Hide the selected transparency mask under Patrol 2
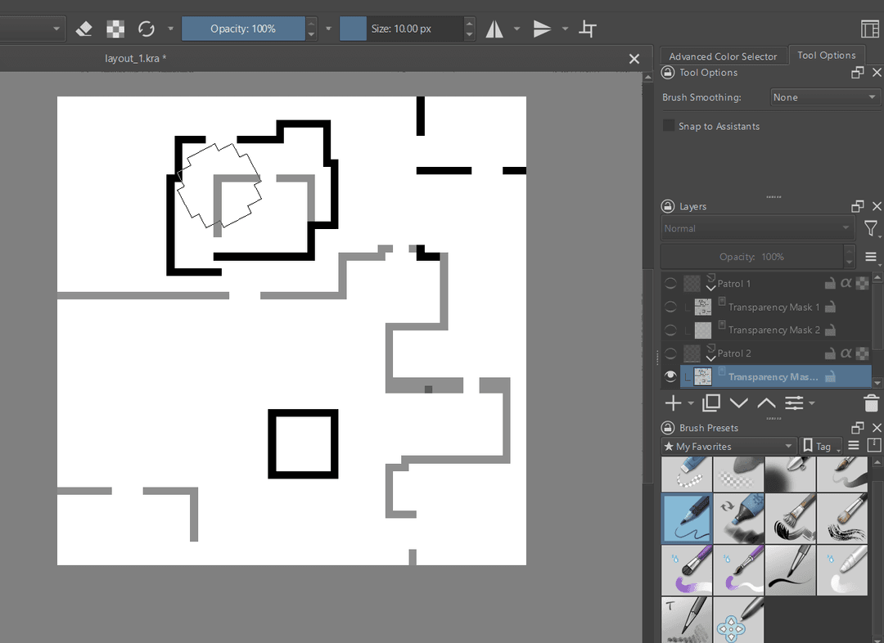The width and height of the screenshot is (884, 643). click(670, 376)
